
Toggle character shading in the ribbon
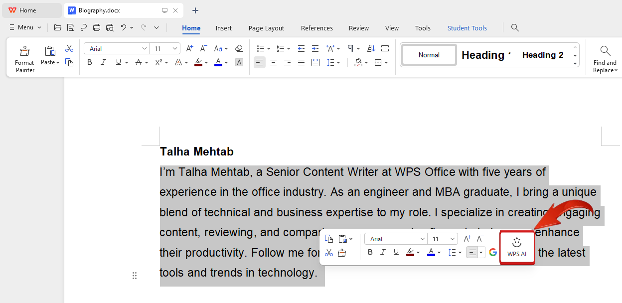pos(239,62)
